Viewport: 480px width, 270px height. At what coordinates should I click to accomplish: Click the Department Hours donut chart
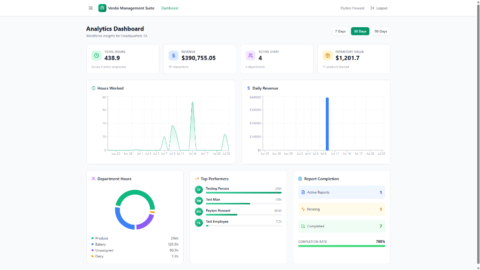[x=135, y=210]
